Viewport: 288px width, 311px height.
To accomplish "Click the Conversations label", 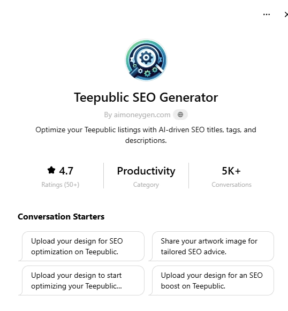I will [x=231, y=185].
